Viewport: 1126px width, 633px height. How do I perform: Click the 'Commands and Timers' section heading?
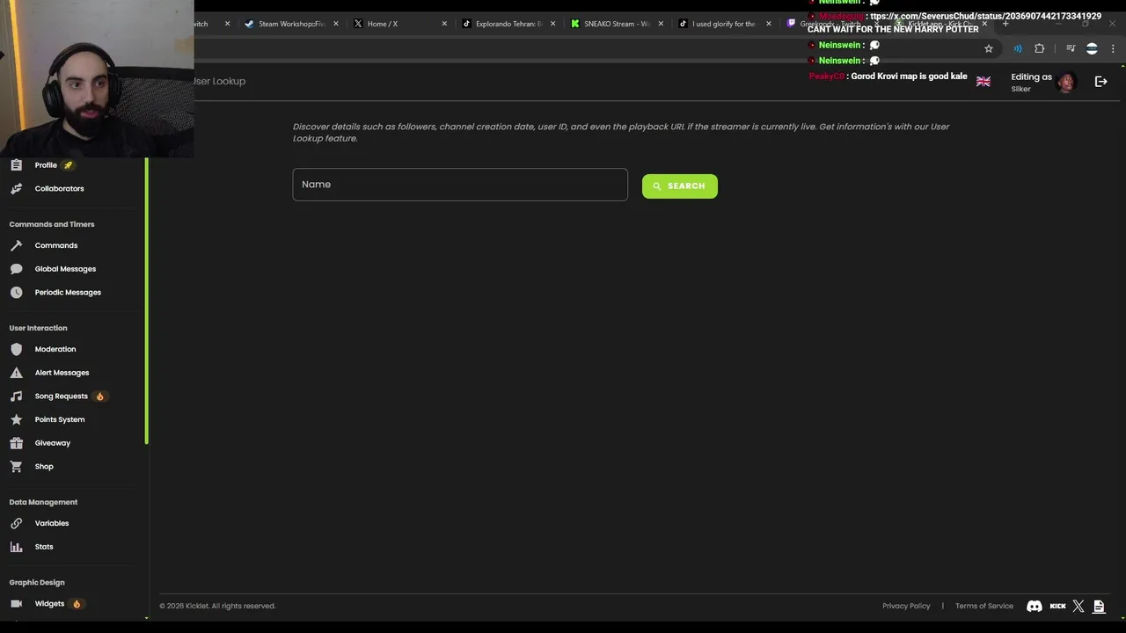pyautogui.click(x=52, y=224)
